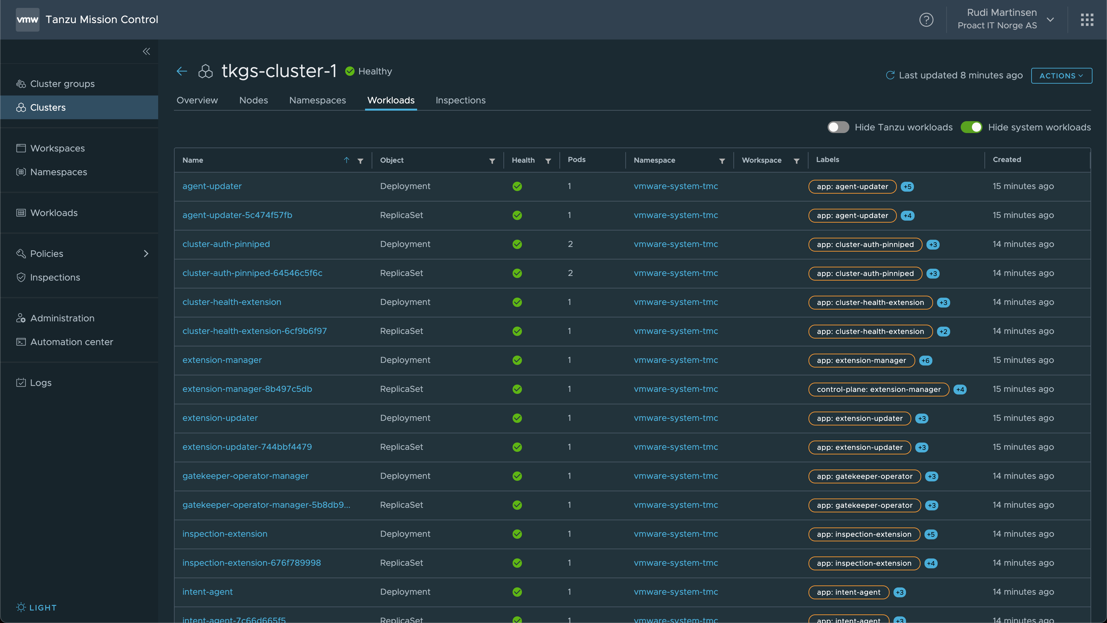Click the Inspections shield icon in sidebar
The width and height of the screenshot is (1107, 623).
click(21, 277)
